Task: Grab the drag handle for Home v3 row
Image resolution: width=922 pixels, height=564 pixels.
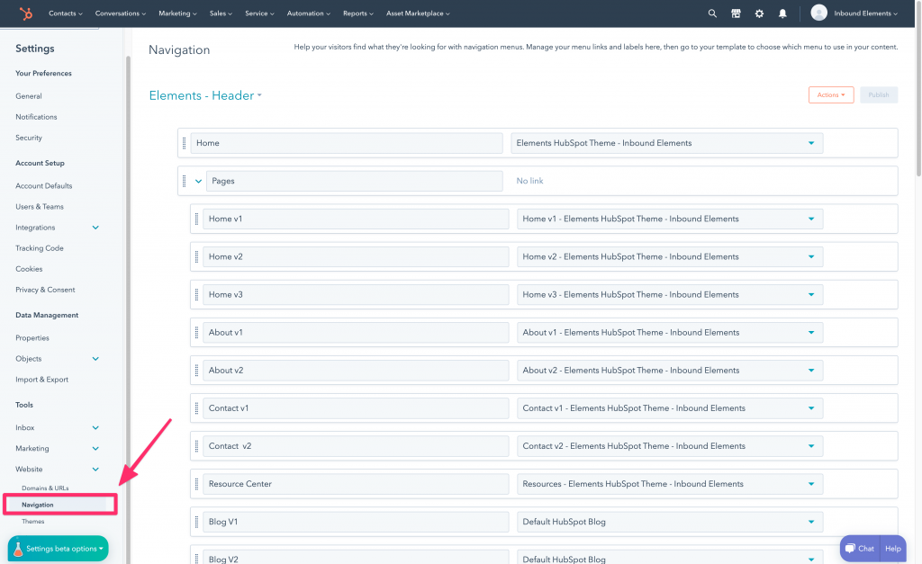Action: 196,294
